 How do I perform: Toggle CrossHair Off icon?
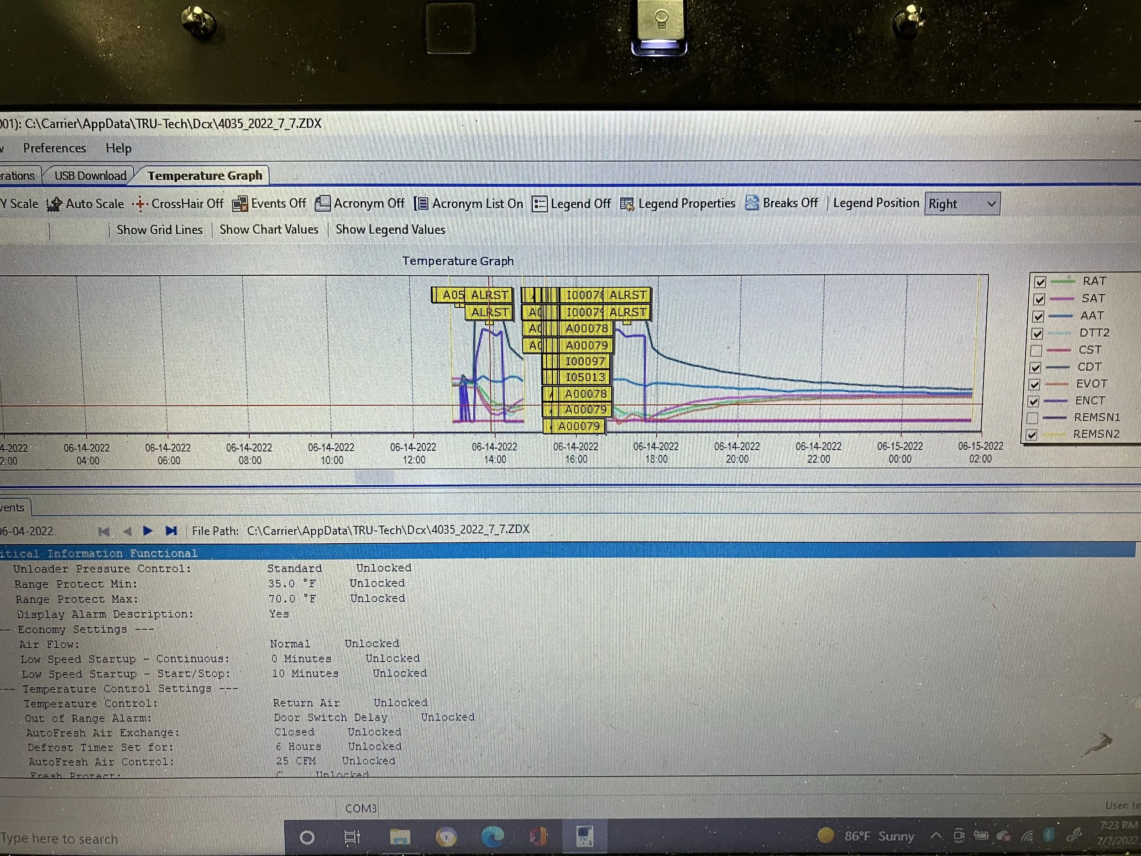coord(140,205)
